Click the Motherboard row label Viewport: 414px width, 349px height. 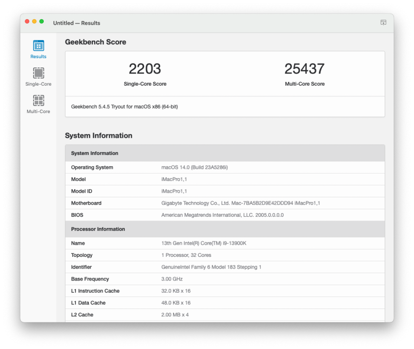click(86, 203)
